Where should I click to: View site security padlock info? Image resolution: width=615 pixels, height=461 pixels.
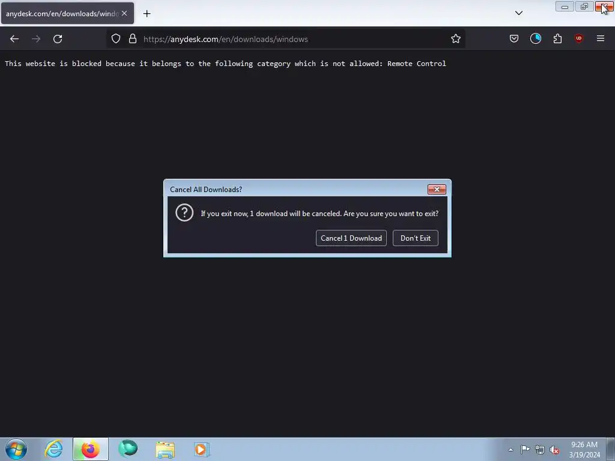click(x=133, y=39)
